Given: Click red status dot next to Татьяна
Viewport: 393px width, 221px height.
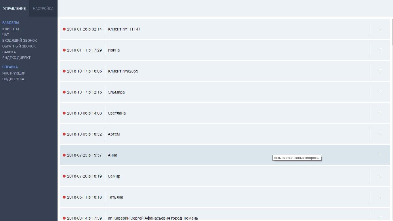Looking at the screenshot, I should pyautogui.click(x=64, y=197).
